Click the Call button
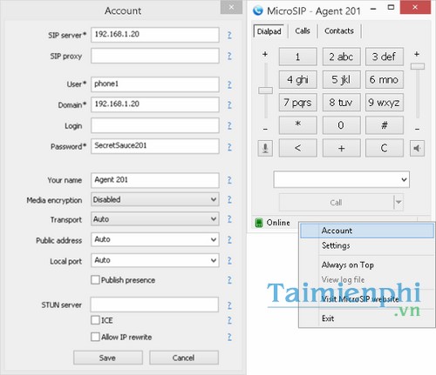This screenshot has height=375, width=436. tap(336, 203)
